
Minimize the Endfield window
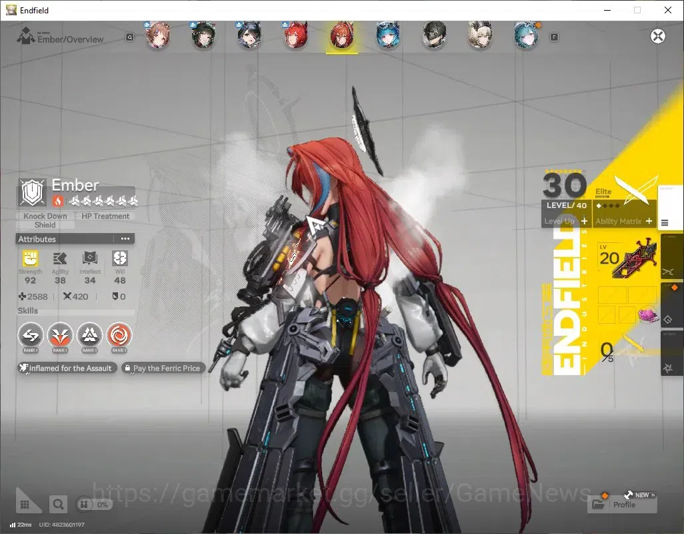(607, 10)
